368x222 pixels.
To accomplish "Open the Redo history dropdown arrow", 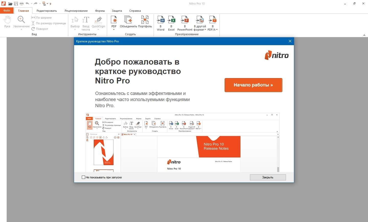I will click(x=40, y=4).
